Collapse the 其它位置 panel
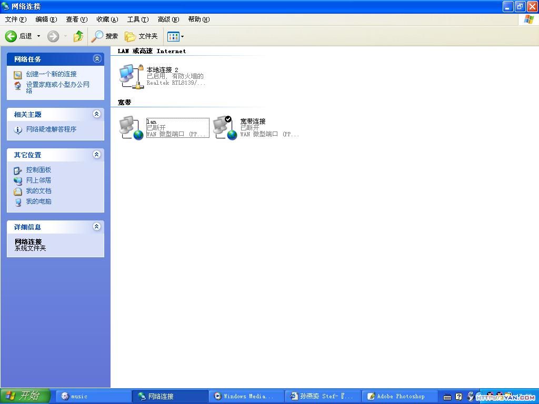Screen dimensions: 539x404 [x=96, y=155]
